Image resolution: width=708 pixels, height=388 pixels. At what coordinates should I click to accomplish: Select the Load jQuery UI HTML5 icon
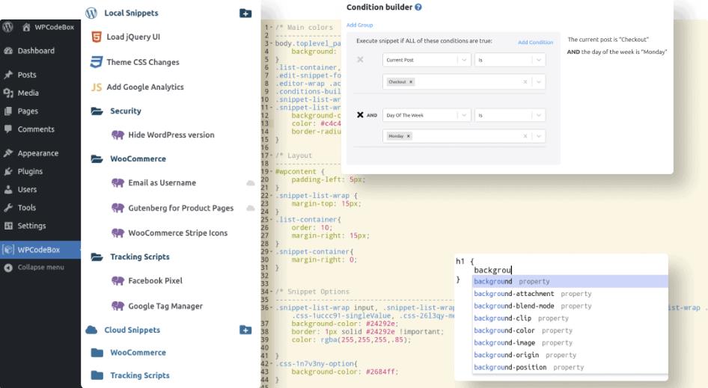tap(97, 37)
